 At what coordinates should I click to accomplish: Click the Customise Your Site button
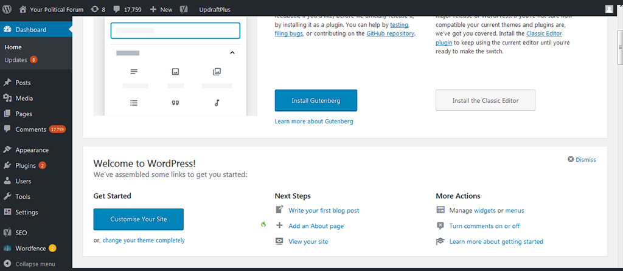point(139,219)
